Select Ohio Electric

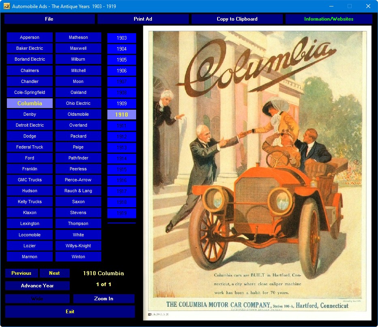click(x=78, y=103)
